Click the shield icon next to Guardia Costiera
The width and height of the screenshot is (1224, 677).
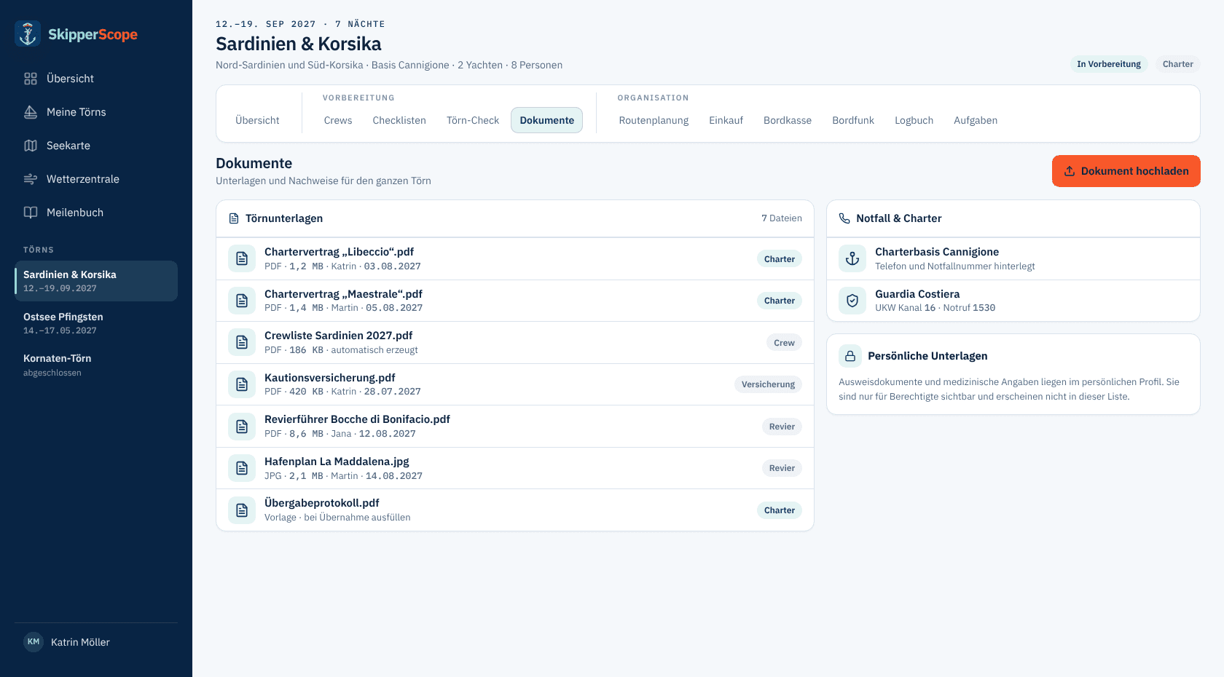pos(852,301)
